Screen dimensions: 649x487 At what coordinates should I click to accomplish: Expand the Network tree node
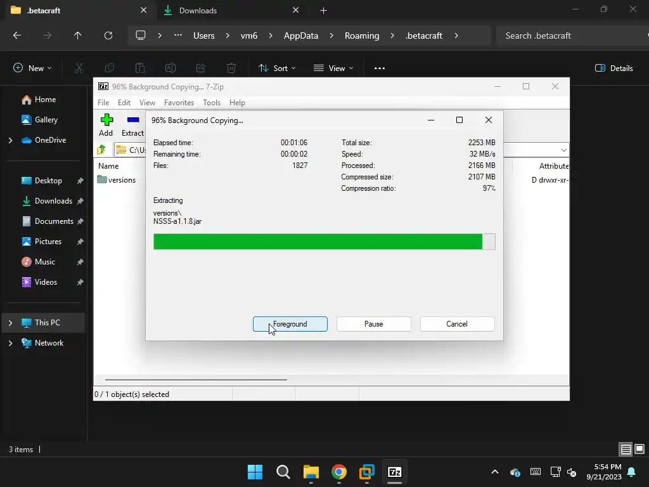click(10, 343)
